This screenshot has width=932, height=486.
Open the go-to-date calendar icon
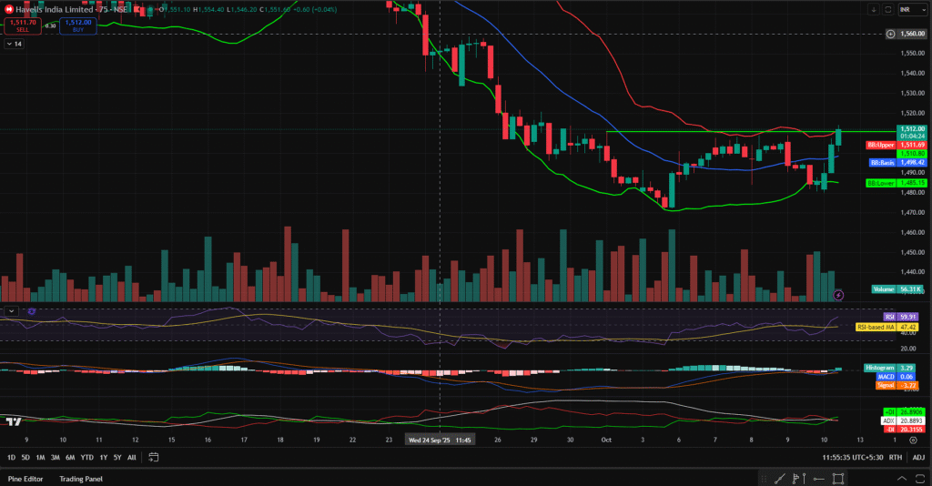[154, 457]
